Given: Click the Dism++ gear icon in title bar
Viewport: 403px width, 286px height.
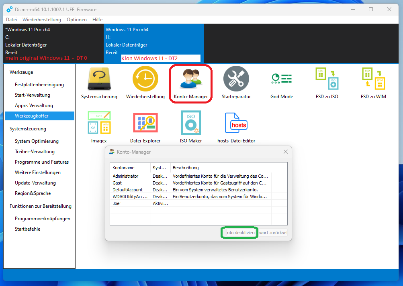Looking at the screenshot, I should (x=9, y=10).
